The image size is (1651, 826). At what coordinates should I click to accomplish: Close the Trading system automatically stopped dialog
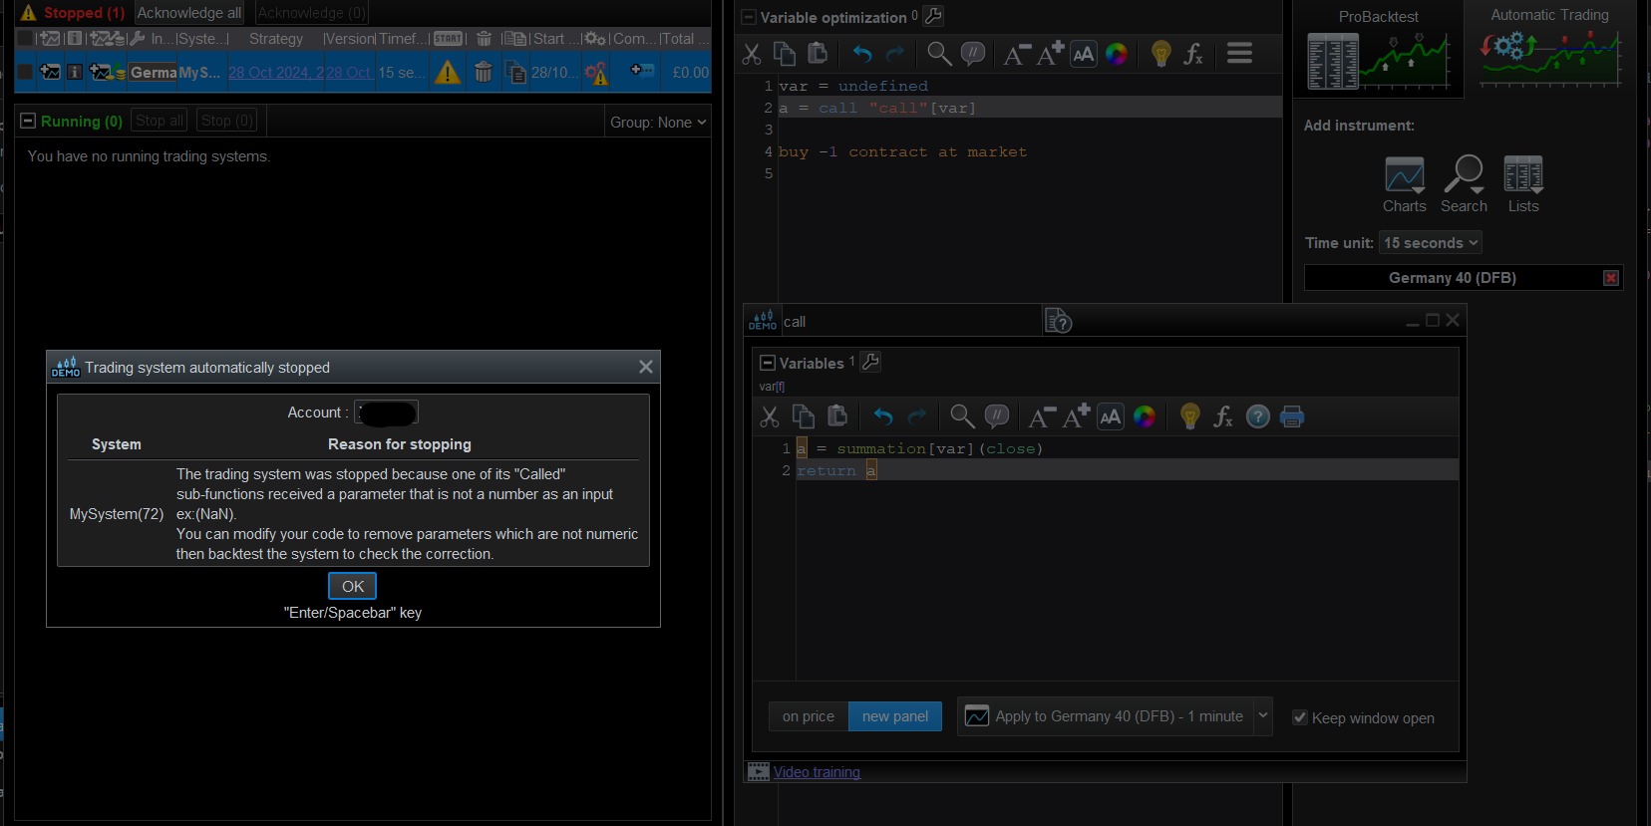pos(646,367)
